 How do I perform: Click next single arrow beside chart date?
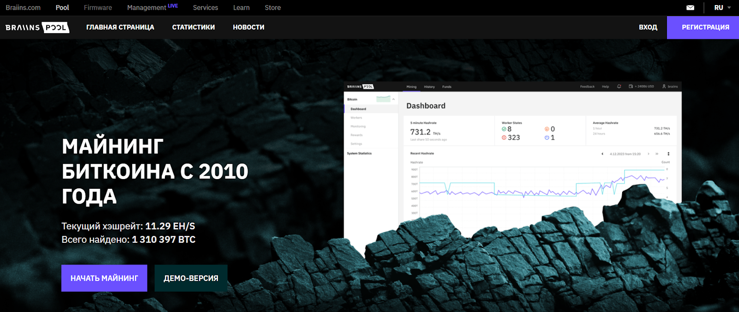tap(648, 154)
